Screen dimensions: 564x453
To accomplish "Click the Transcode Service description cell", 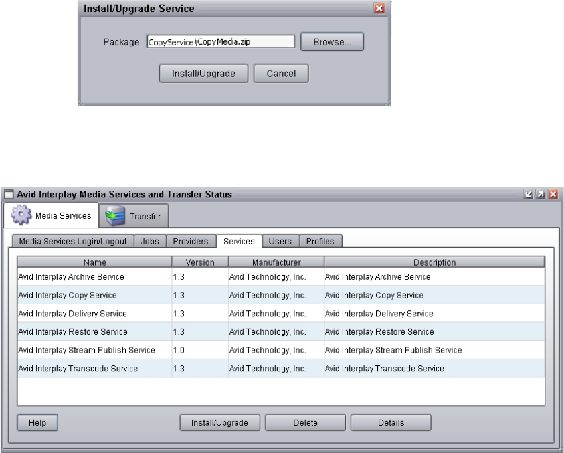I will pyautogui.click(x=434, y=369).
